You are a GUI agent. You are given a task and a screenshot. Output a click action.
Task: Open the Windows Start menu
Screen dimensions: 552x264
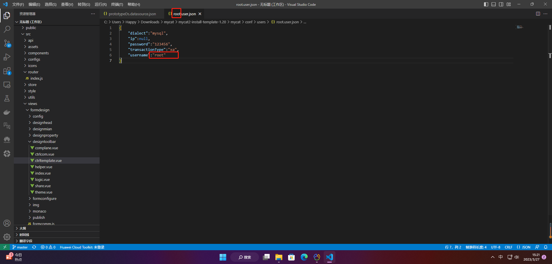tap(223, 257)
